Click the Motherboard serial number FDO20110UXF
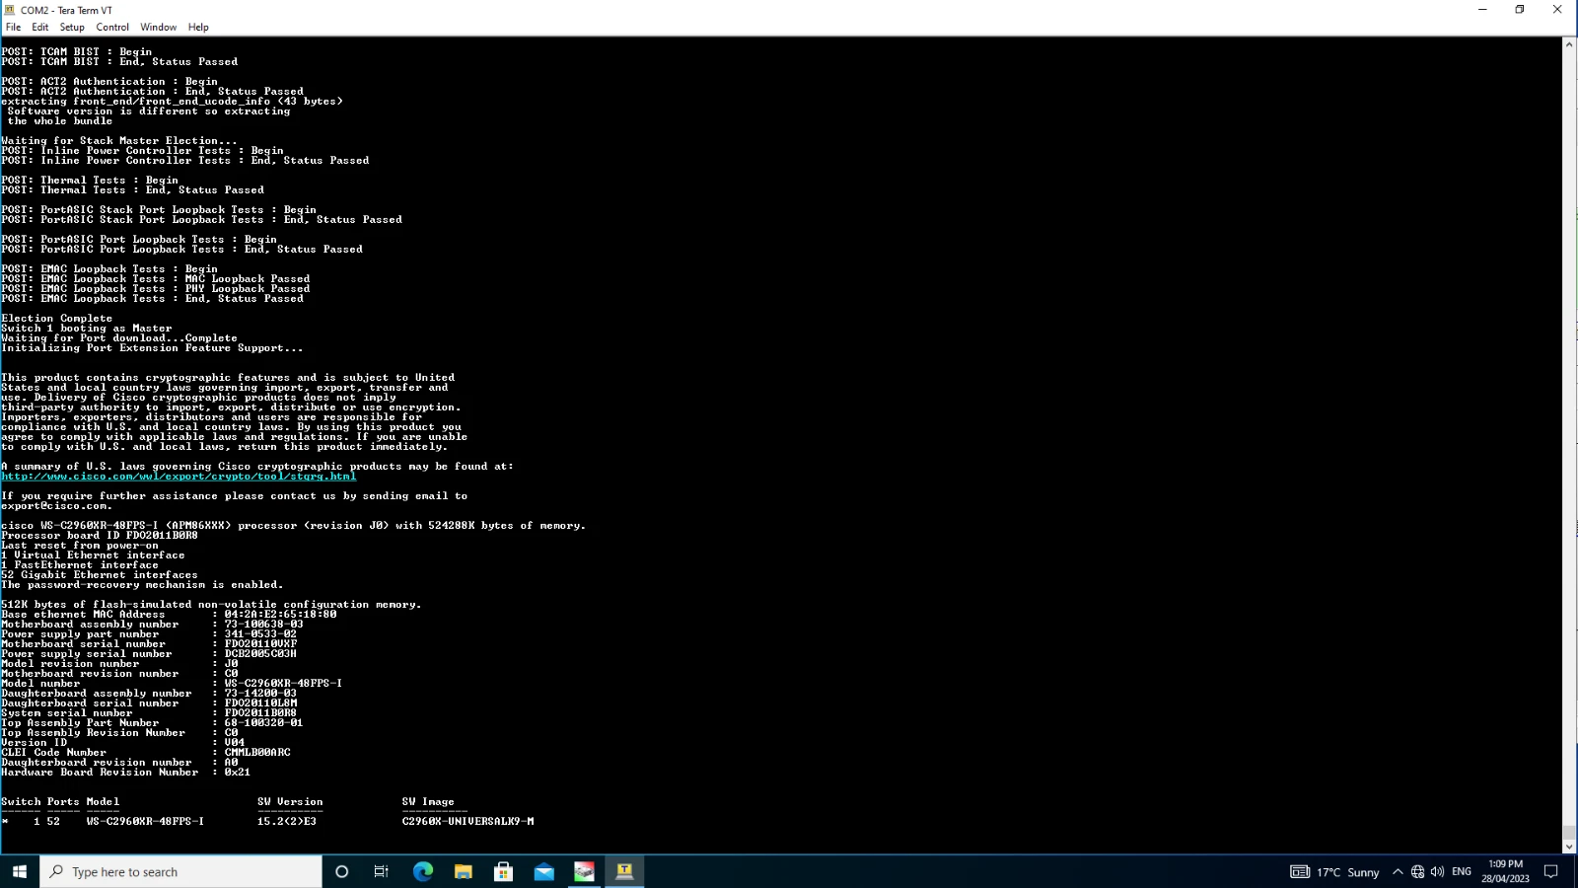This screenshot has height=888, width=1578. coord(260,644)
